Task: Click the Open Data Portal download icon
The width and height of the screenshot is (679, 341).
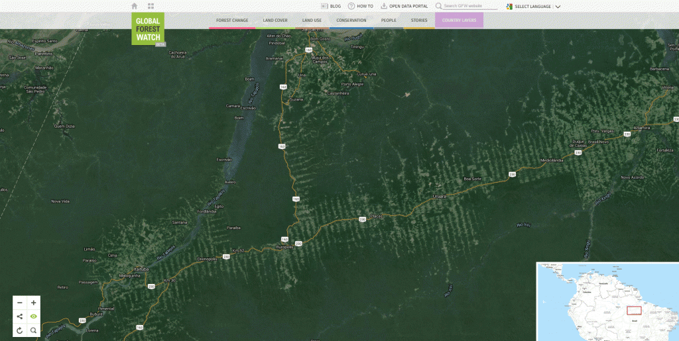Action: coord(384,6)
